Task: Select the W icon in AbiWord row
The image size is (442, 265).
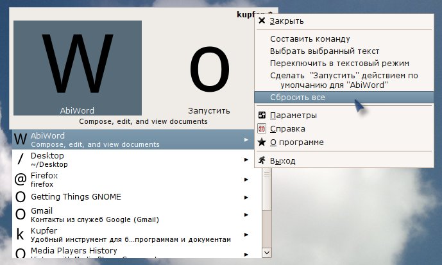Action: pyautogui.click(x=21, y=139)
